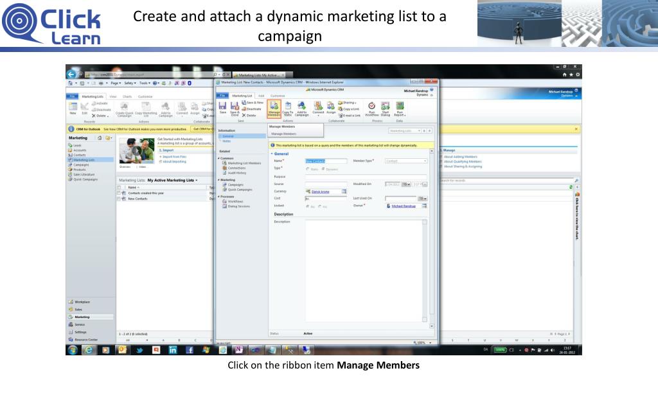Click the Name input field
The width and height of the screenshot is (658, 399).
click(x=326, y=161)
